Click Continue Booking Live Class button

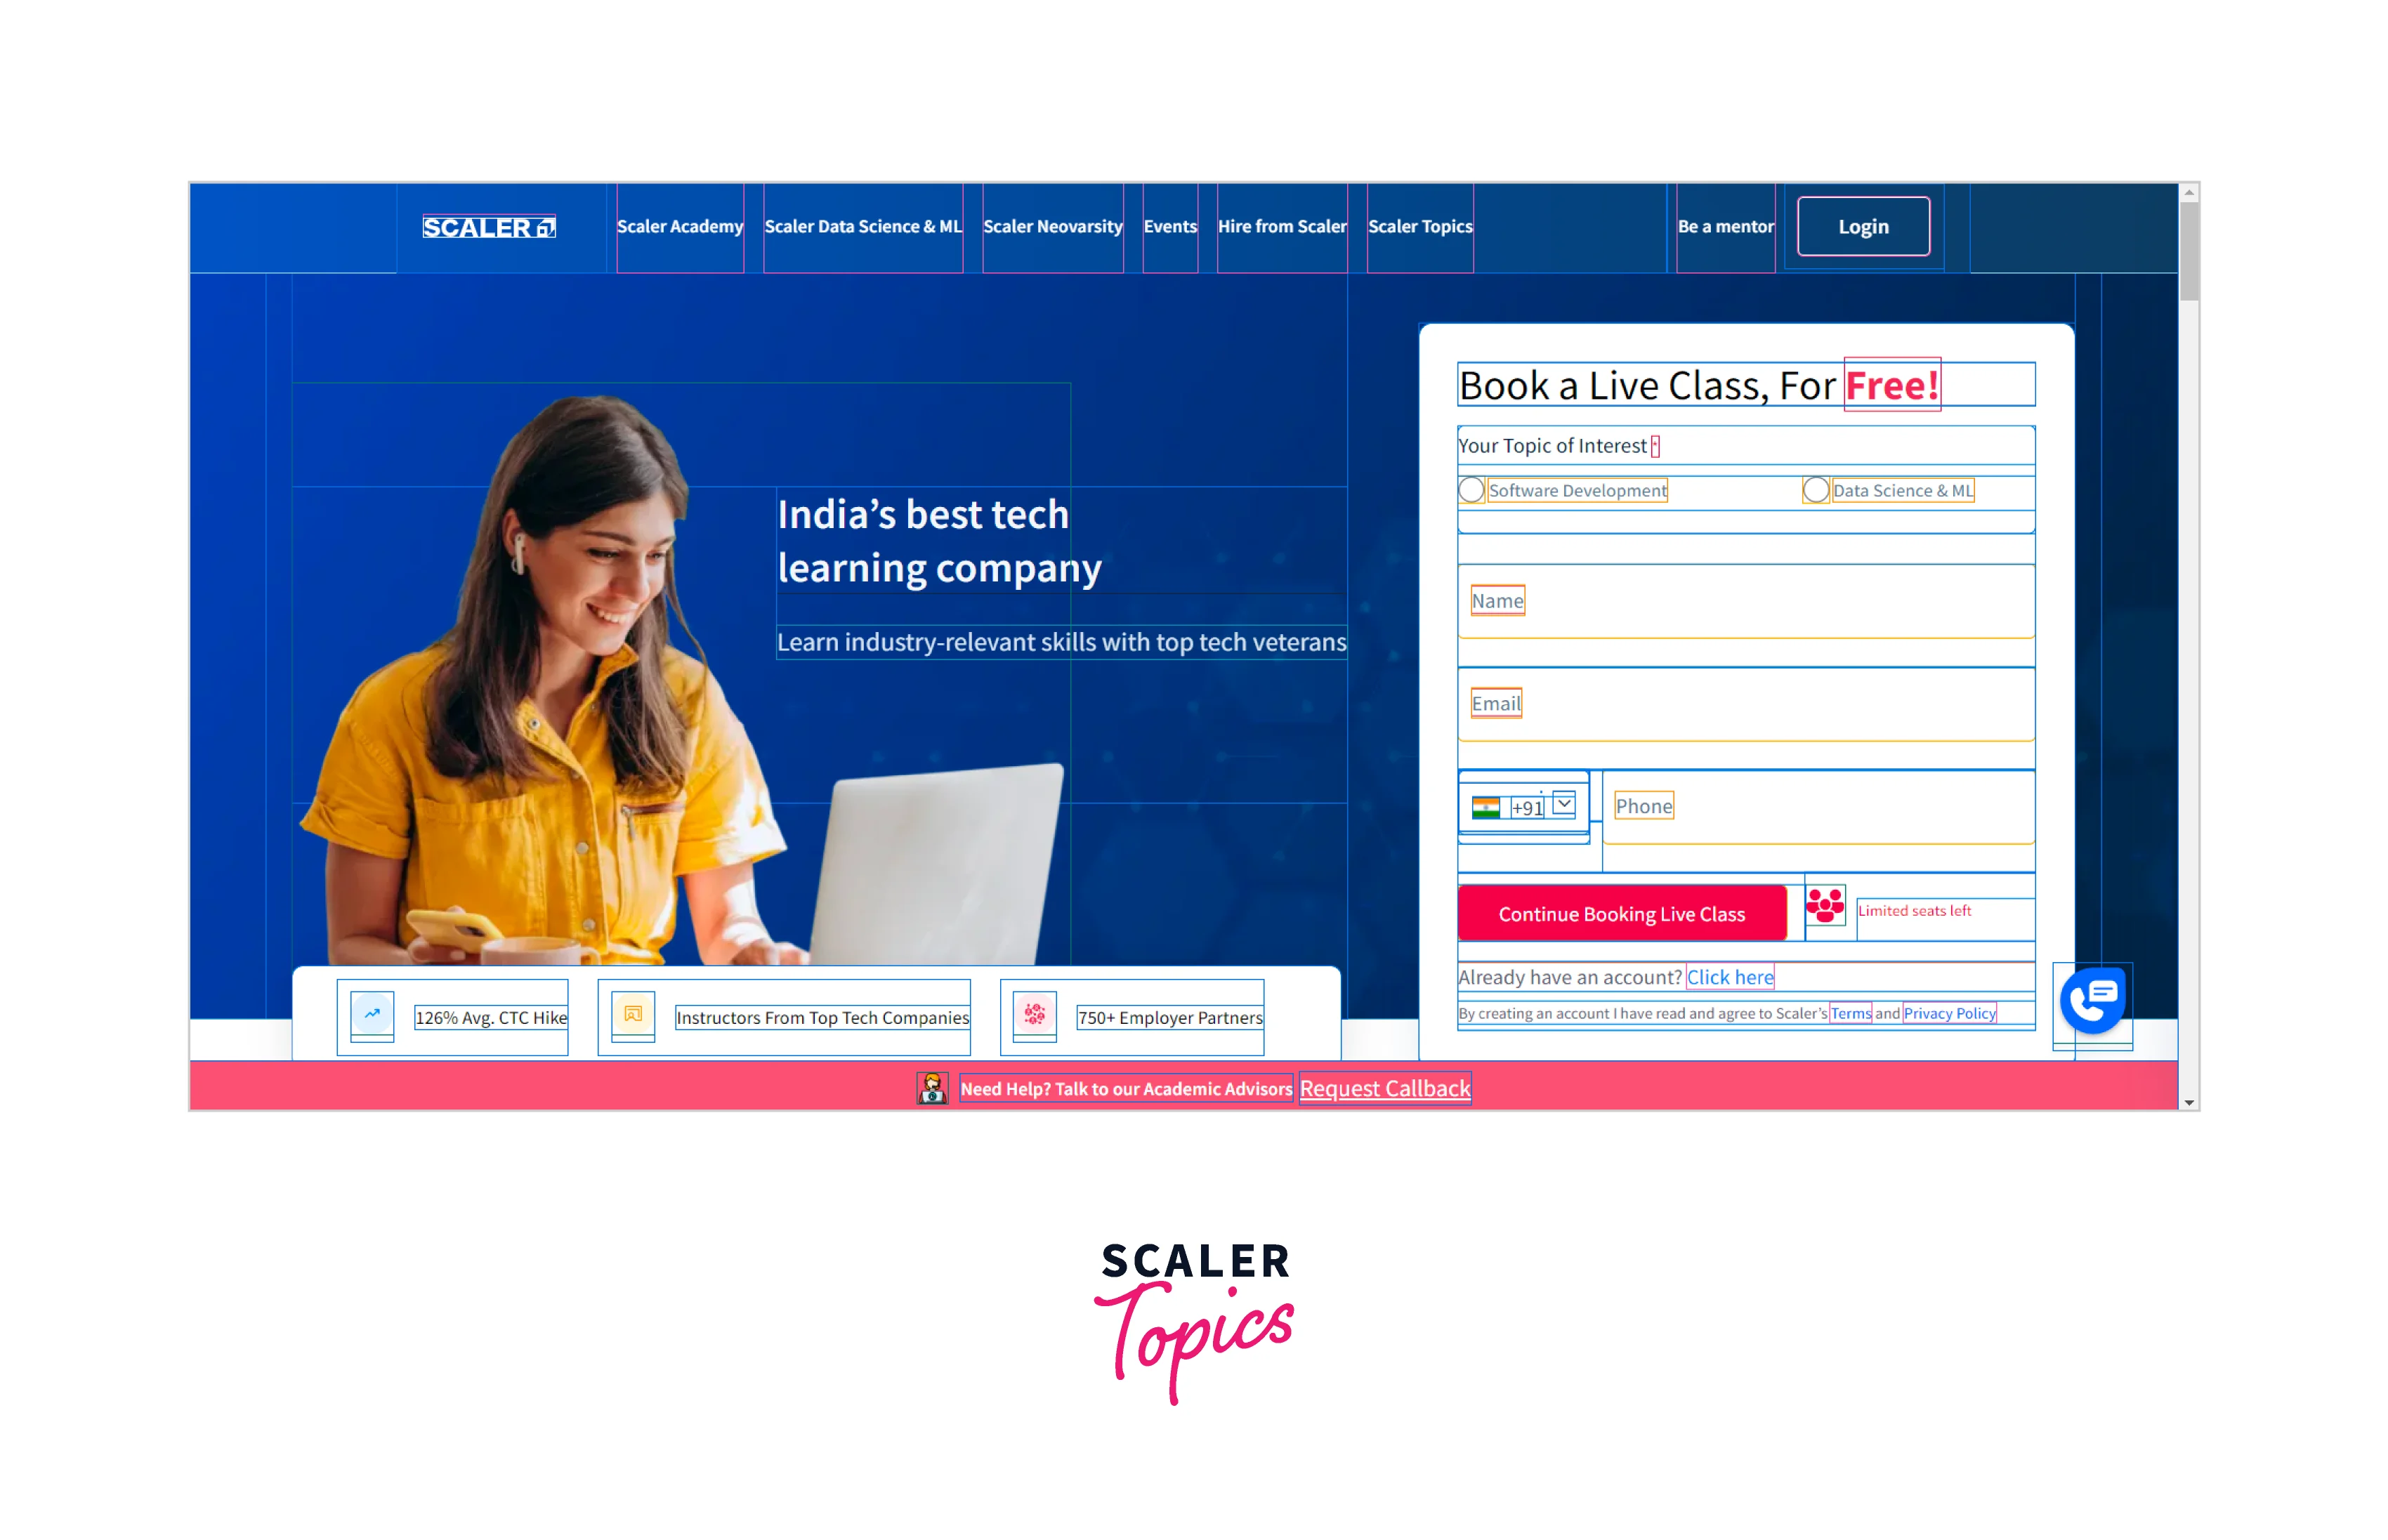[1620, 912]
